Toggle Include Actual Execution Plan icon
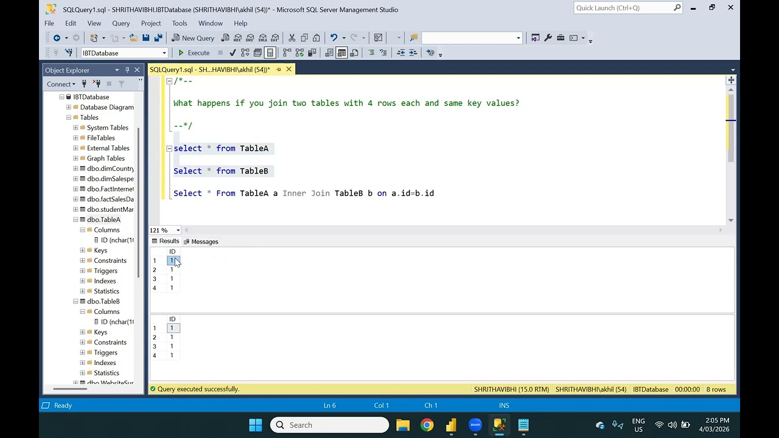779x438 pixels. (x=287, y=53)
